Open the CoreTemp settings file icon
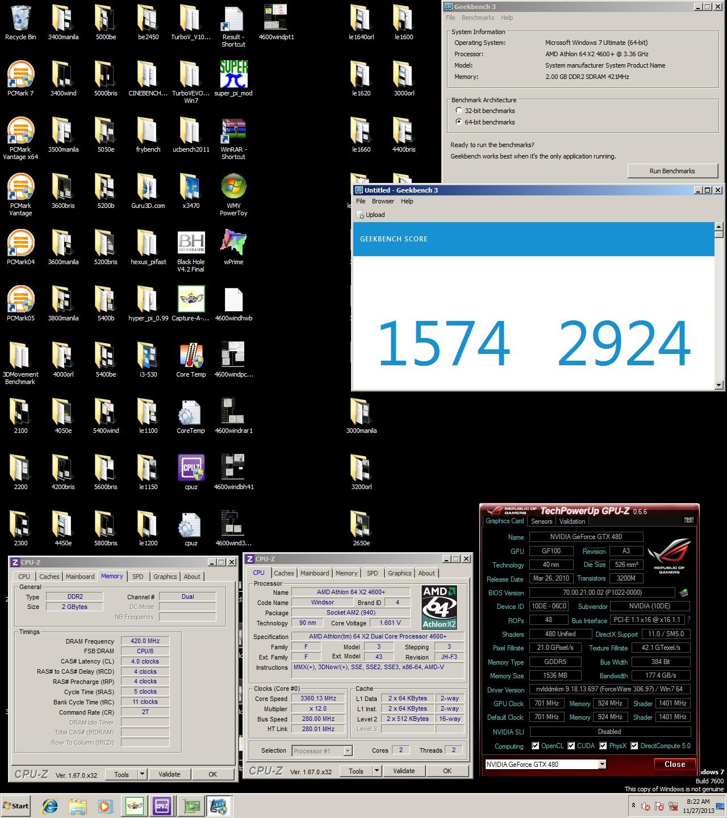 coord(191,416)
